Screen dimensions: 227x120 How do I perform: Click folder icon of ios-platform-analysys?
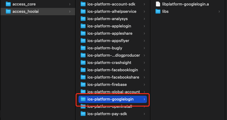coord(83,19)
